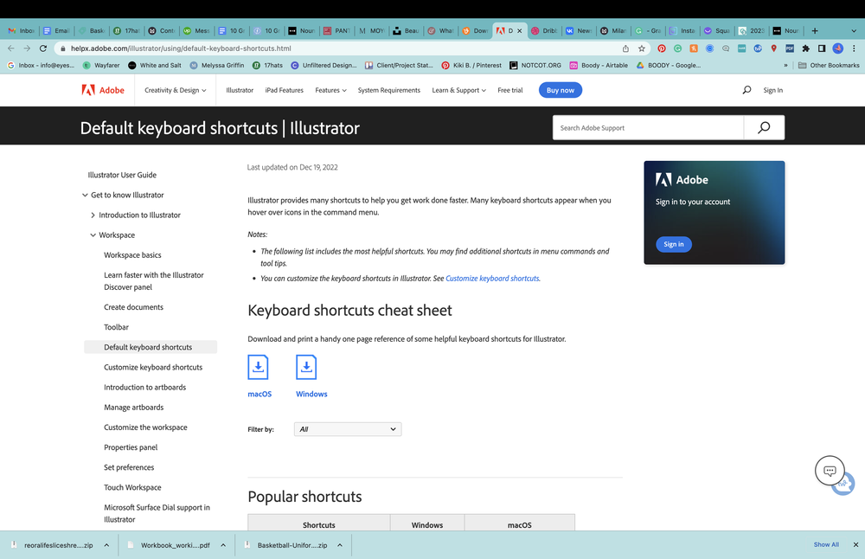
Task: Close the downloads bar
Action: pyautogui.click(x=855, y=544)
